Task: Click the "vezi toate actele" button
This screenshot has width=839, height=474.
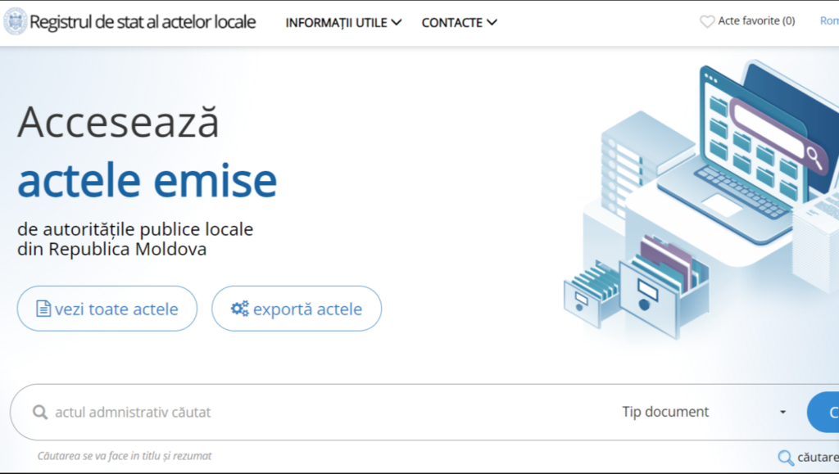Action: 107,309
